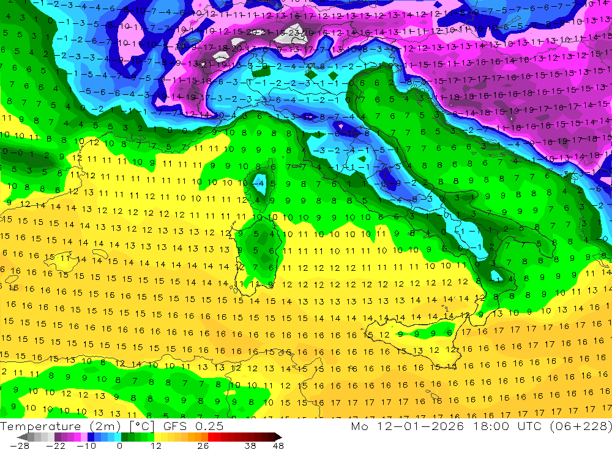The height and width of the screenshot is (449, 612).
Task: Pick the cyan swatch next to dark green
Action: point(118,437)
